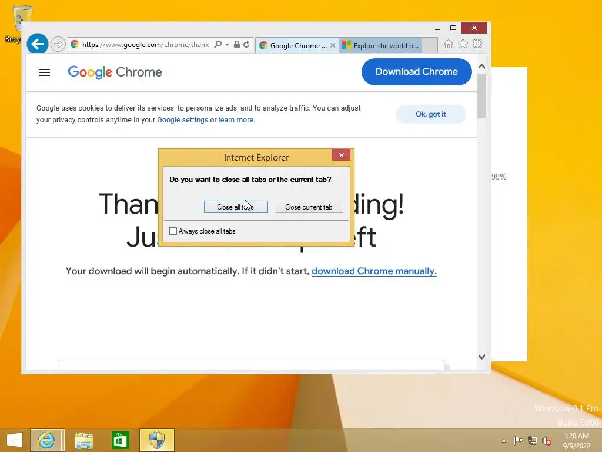This screenshot has width=602, height=452.
Task: Click the scrollbar up arrow
Action: [482, 66]
